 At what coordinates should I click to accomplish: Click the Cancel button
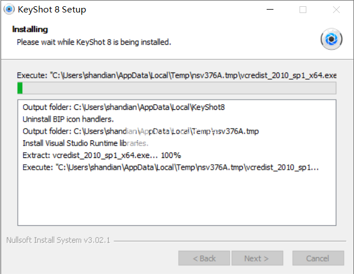pyautogui.click(x=318, y=258)
